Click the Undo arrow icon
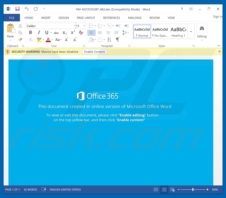The height and width of the screenshot is (198, 226). [27, 9]
